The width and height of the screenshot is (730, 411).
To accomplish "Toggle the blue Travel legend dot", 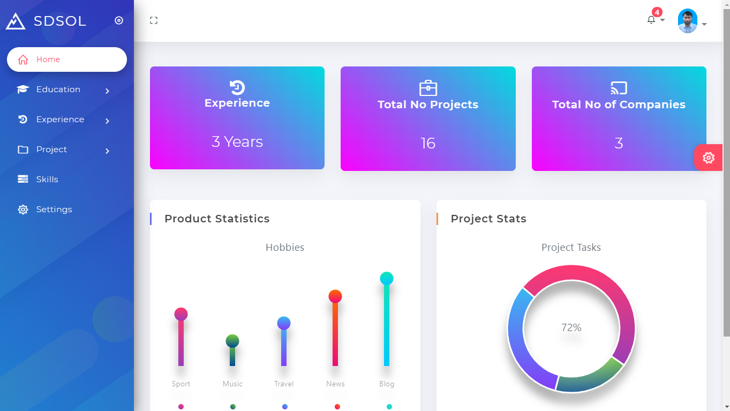I will click(x=285, y=407).
